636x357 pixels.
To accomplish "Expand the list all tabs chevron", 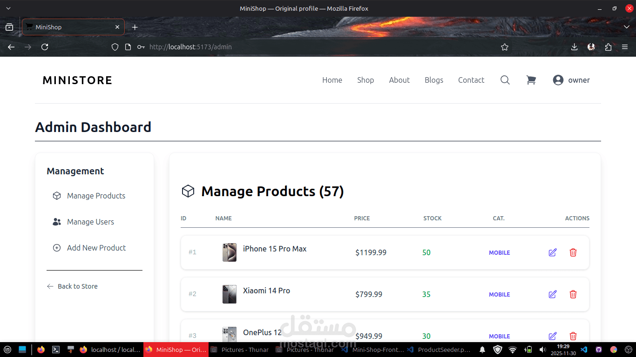I will [x=627, y=27].
